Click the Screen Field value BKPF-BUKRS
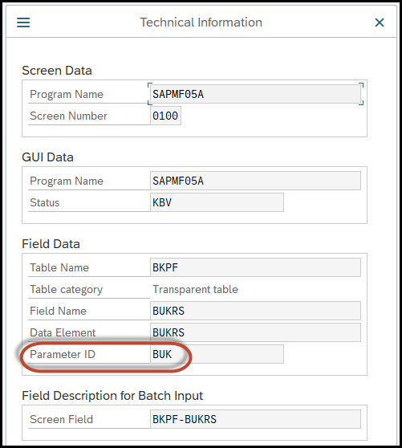 click(x=255, y=419)
